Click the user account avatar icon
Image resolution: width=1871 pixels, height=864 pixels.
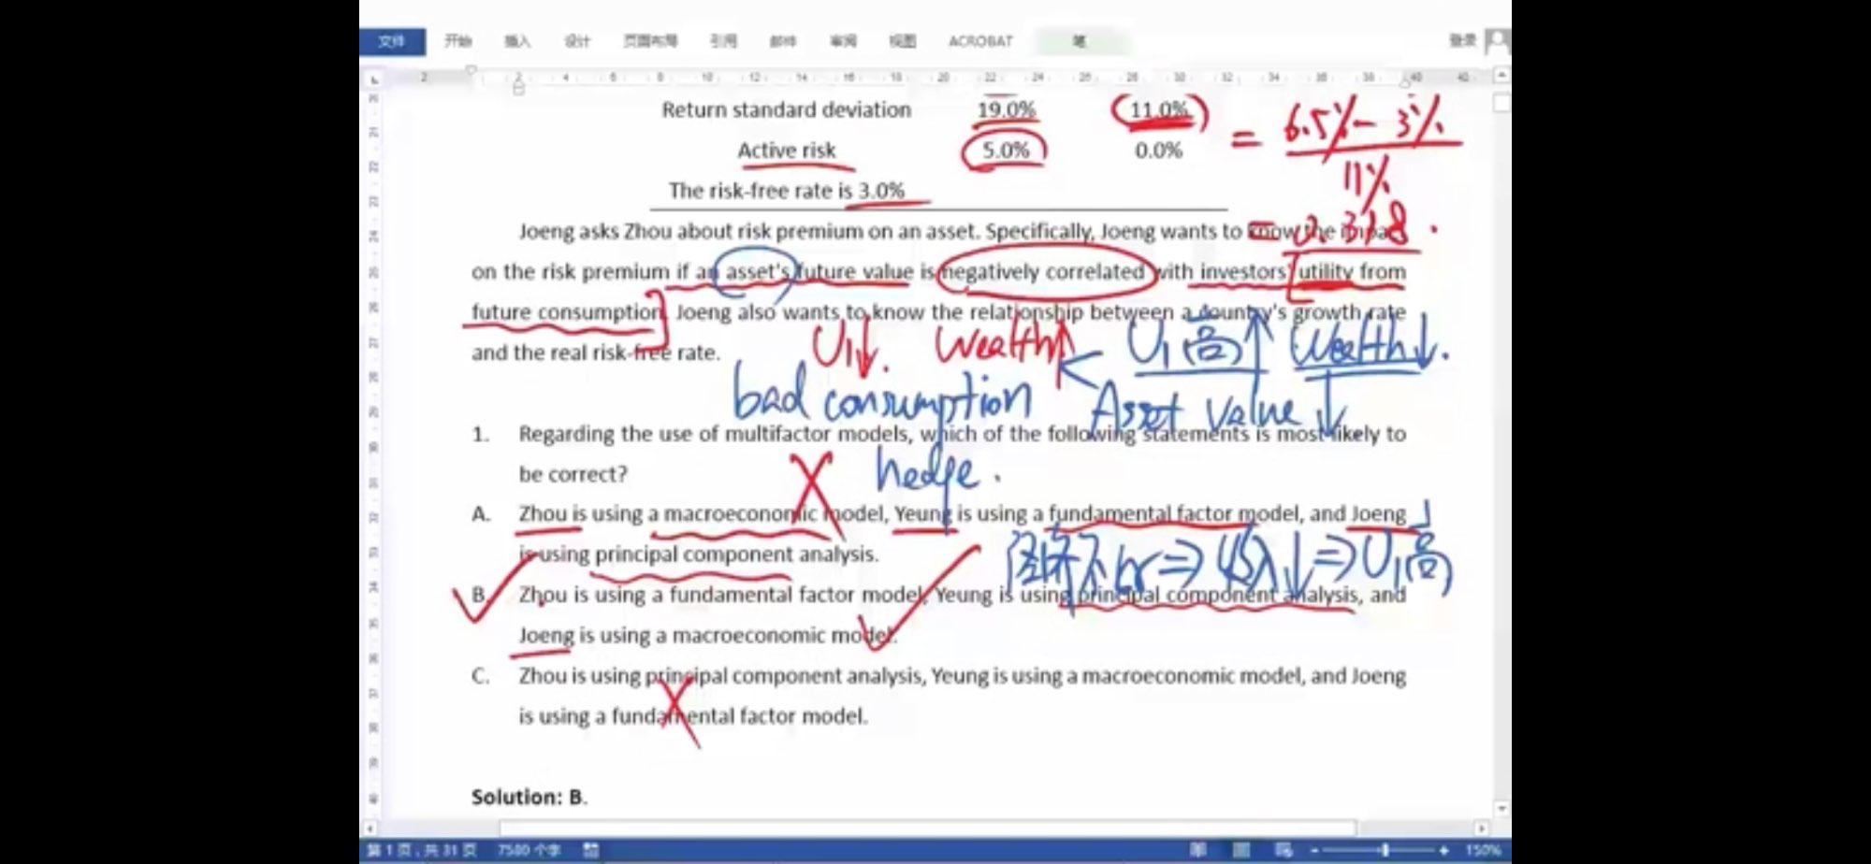pyautogui.click(x=1497, y=41)
